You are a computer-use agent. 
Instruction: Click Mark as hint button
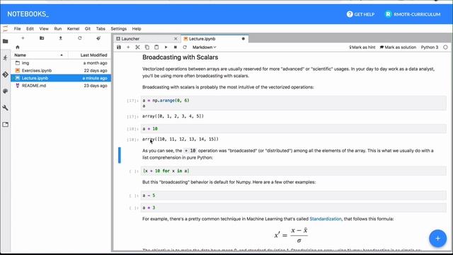(362, 47)
